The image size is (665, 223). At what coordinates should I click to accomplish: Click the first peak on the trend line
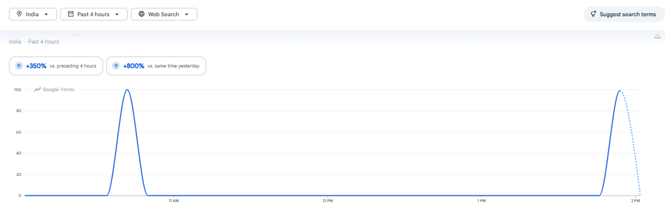click(127, 90)
